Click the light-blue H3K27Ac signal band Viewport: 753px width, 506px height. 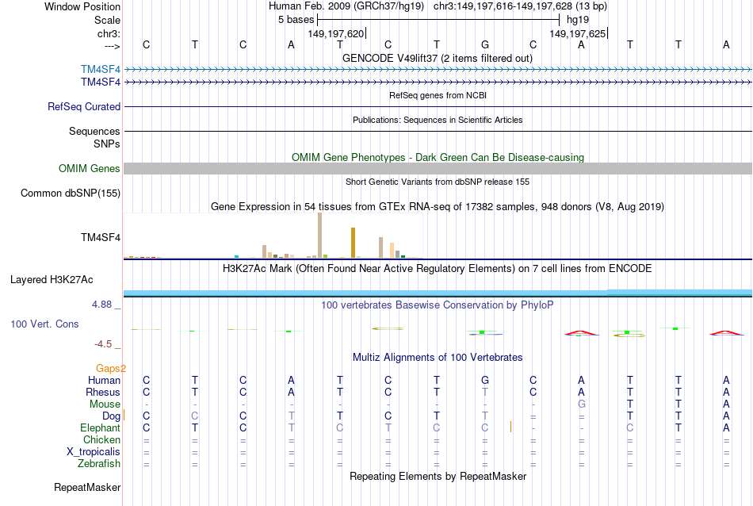point(438,293)
